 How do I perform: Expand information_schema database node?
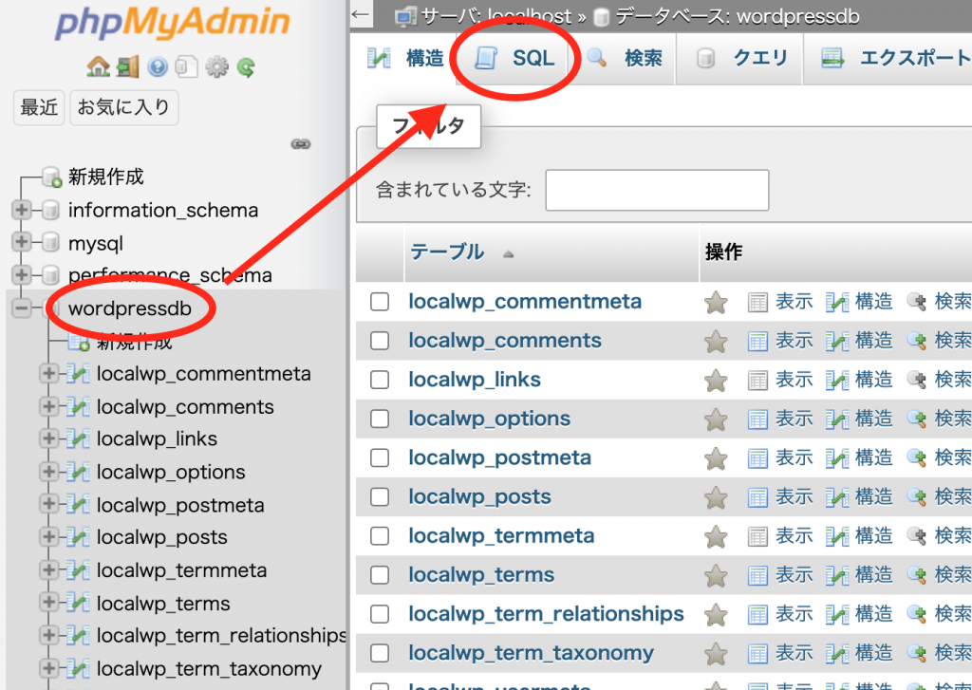pyautogui.click(x=22, y=210)
